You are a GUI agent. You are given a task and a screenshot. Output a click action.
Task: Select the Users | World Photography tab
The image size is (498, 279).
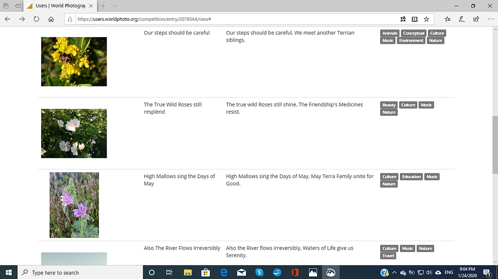[60, 6]
